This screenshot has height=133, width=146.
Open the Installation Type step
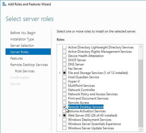tap(22, 39)
